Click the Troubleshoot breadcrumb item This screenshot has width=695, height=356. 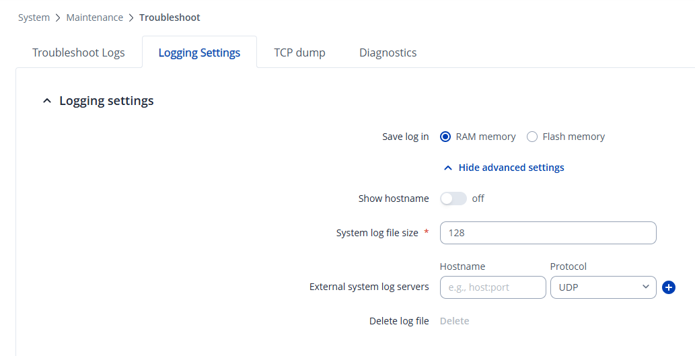(170, 17)
